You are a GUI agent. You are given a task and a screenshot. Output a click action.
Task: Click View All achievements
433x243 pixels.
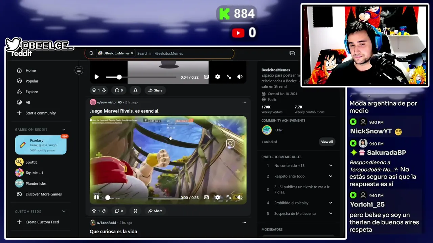point(327,142)
